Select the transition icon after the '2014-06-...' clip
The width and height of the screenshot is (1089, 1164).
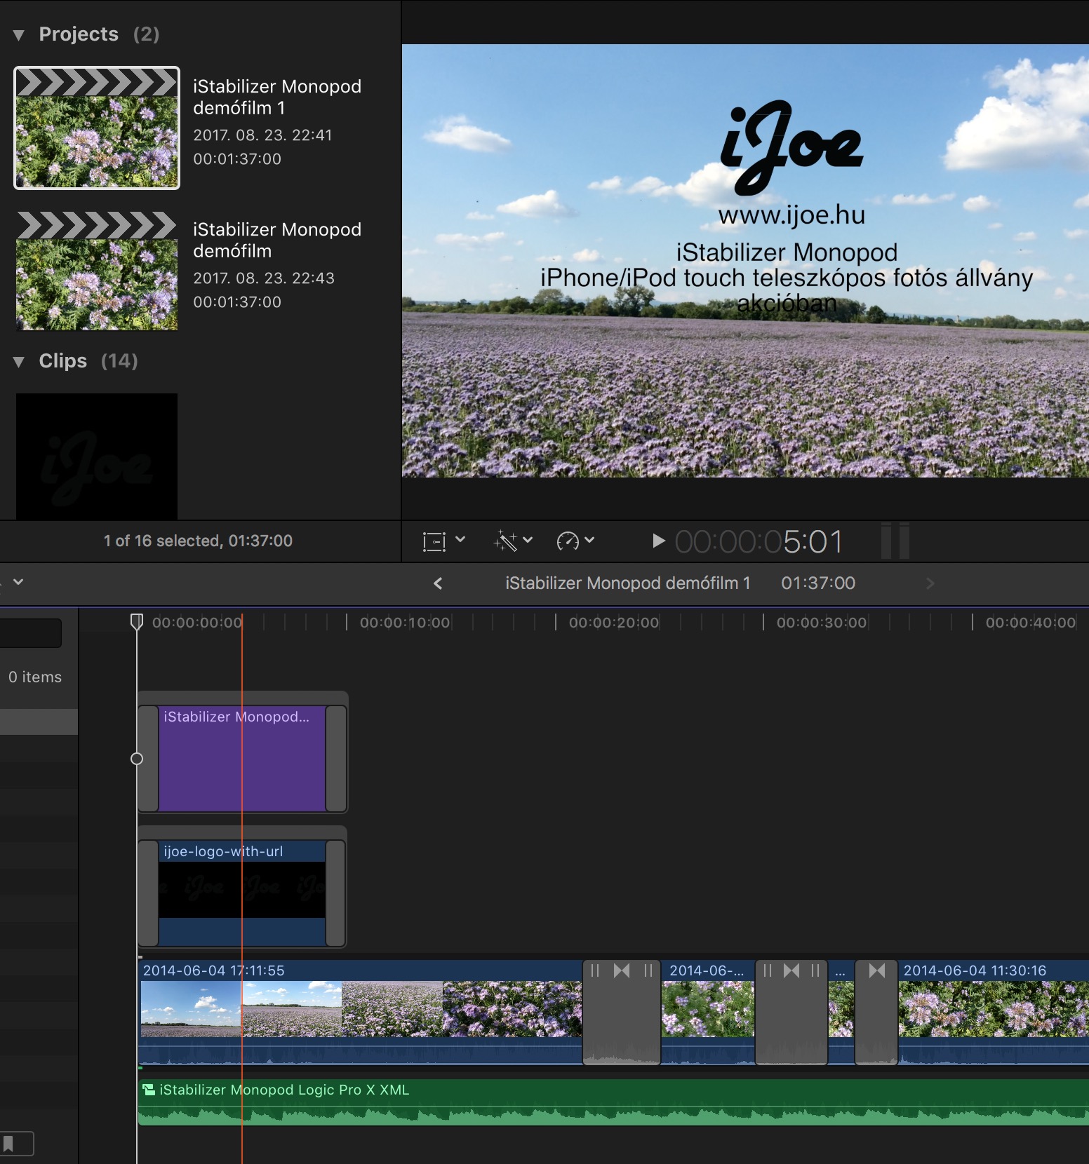click(x=791, y=970)
